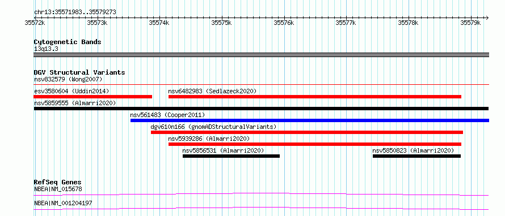Click the 'dgv610n166 (gnomADStructuralVariants)' label
The height and width of the screenshot is (216, 505).
point(213,127)
